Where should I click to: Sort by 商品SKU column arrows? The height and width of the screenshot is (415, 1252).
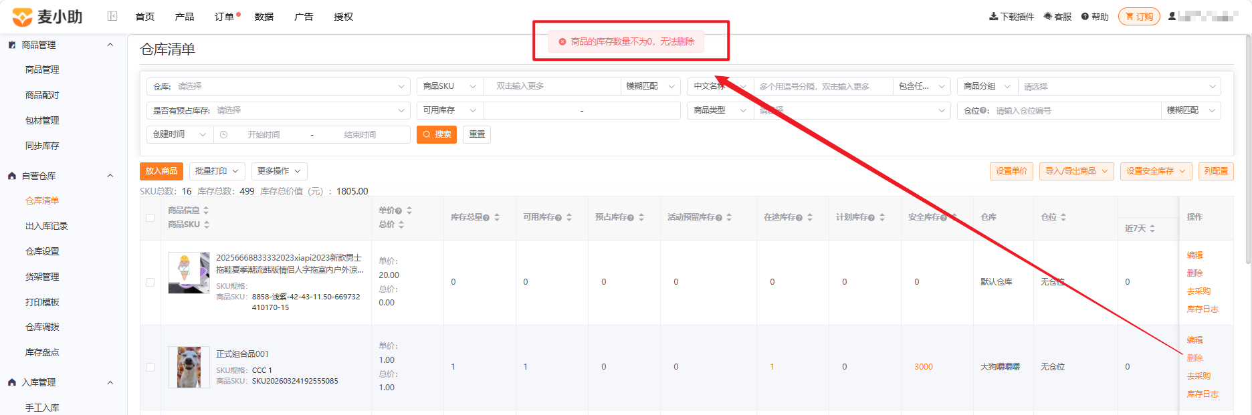207,225
